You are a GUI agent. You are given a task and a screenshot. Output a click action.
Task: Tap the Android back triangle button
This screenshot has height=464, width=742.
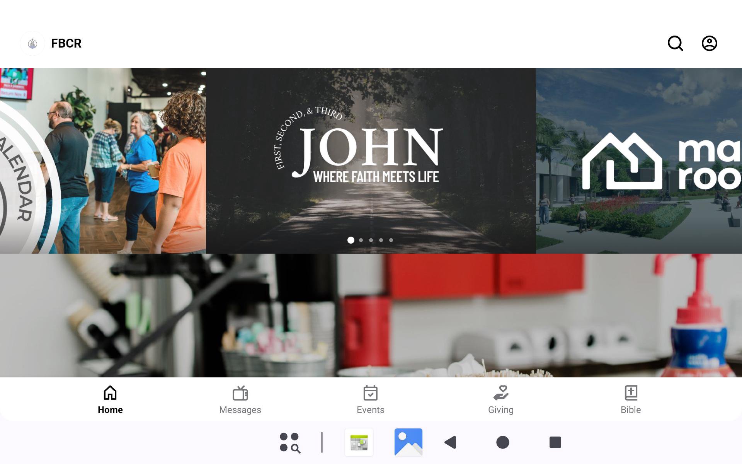point(451,442)
